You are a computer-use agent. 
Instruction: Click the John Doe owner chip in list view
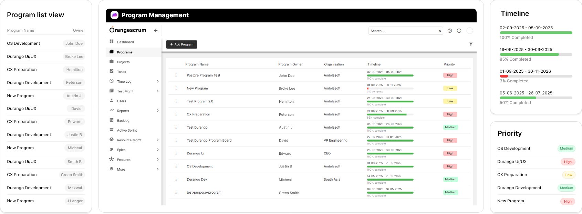coord(74,43)
